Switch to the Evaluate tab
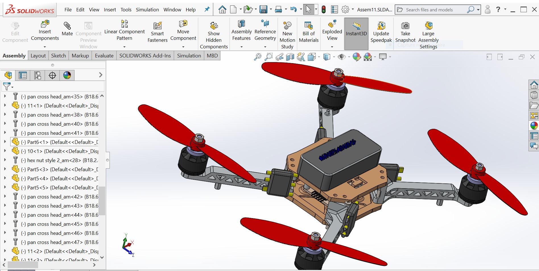Screen dimensions: 539x271 [x=104, y=56]
